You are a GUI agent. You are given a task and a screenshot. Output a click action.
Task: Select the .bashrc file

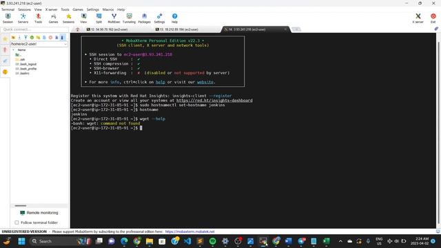(x=23, y=73)
